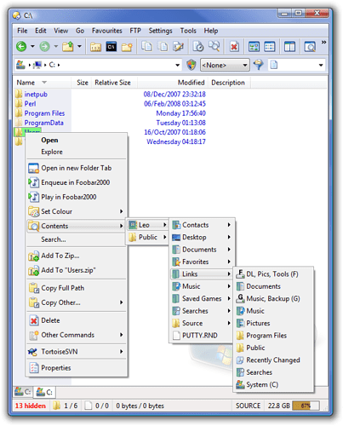Open the Favourites menu
Viewport: 343px width, 426px height.
point(106,31)
